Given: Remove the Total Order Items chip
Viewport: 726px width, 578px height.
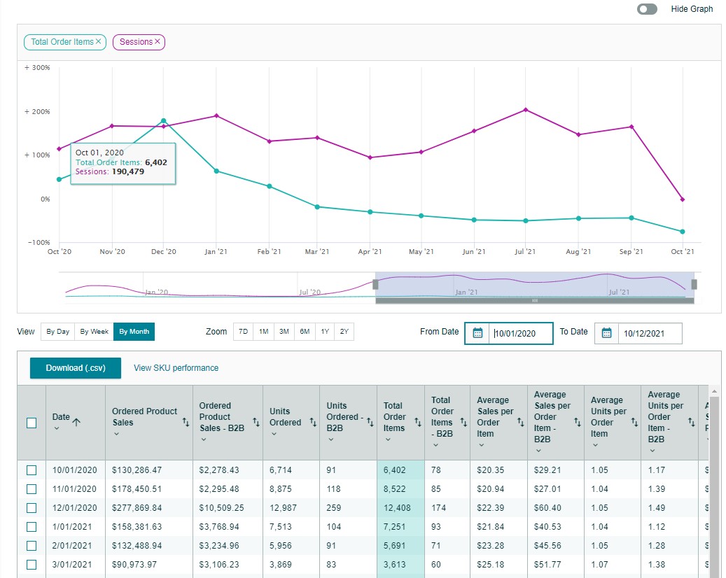Looking at the screenshot, I should pos(99,42).
